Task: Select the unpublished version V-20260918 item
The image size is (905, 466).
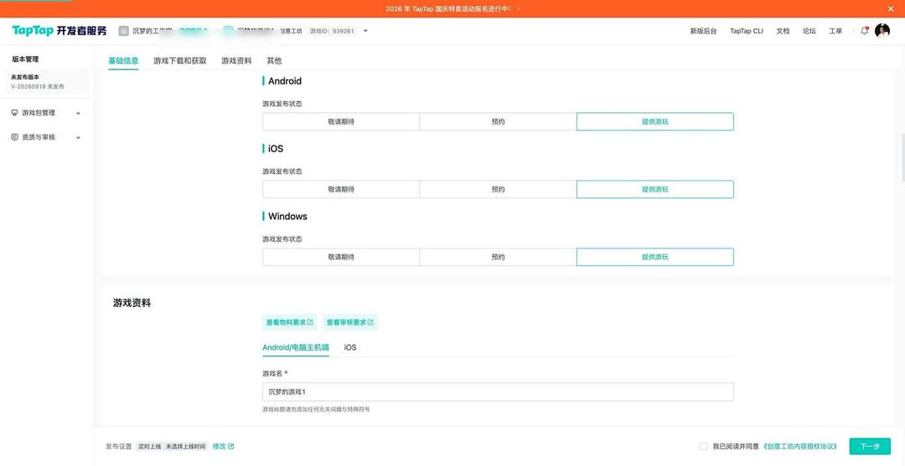Action: tap(49, 82)
